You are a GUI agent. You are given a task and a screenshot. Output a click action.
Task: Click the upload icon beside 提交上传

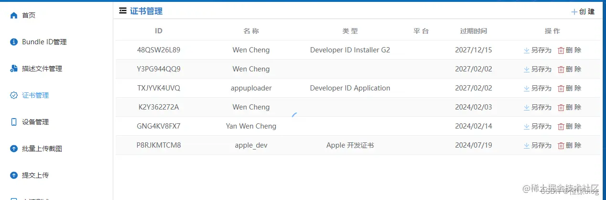coord(14,175)
